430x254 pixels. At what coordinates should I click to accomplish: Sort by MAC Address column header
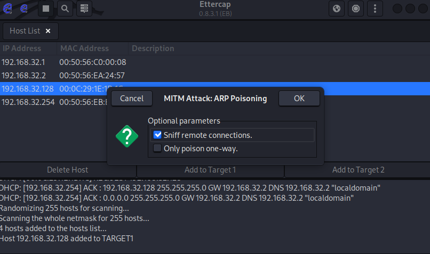84,48
